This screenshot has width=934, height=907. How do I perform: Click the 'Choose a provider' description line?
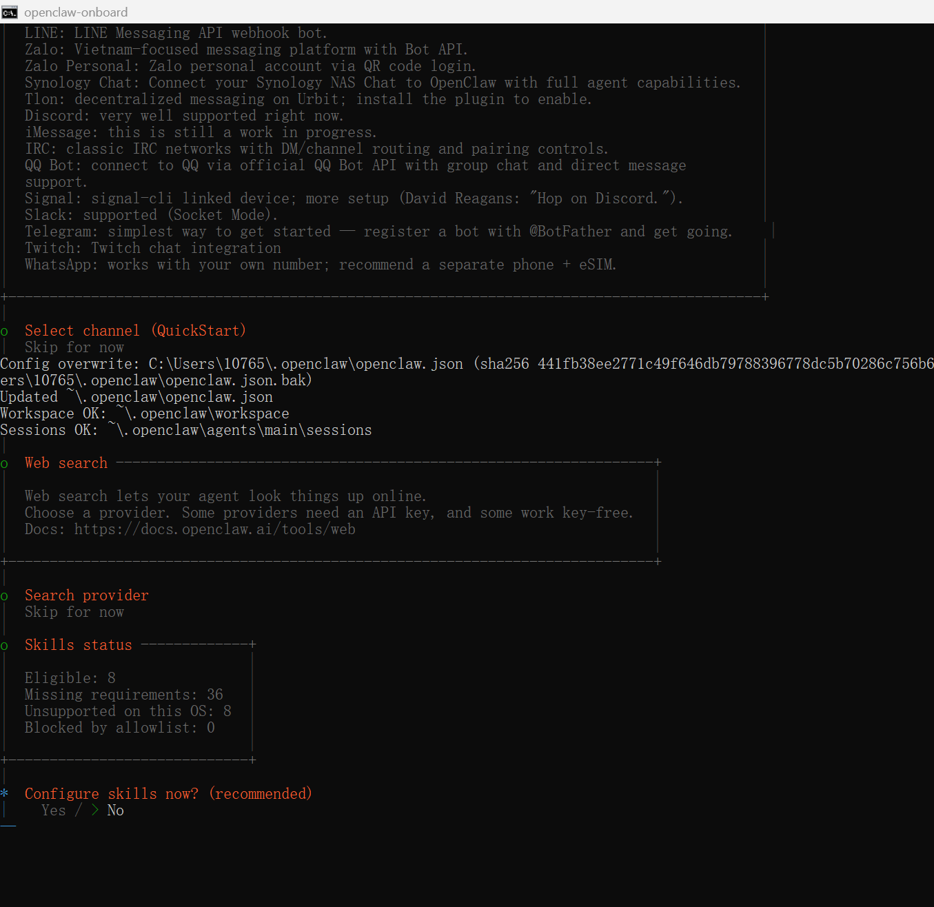tap(329, 513)
